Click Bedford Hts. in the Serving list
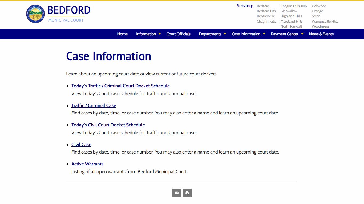 pos(267,11)
